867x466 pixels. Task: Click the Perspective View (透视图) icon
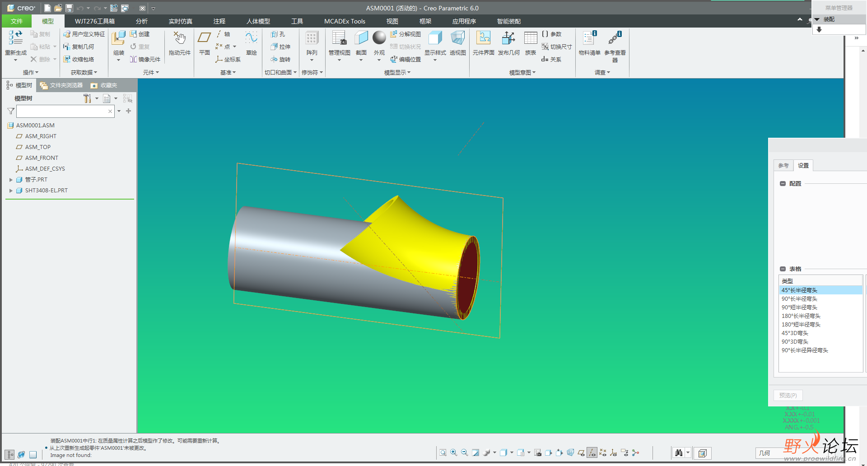point(457,38)
